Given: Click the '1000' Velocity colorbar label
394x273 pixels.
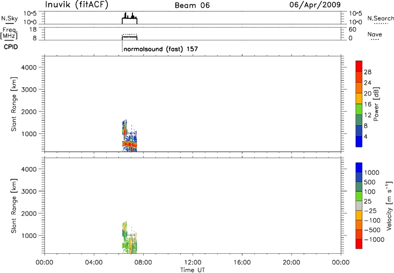Looking at the screenshot, I should tap(371, 172).
